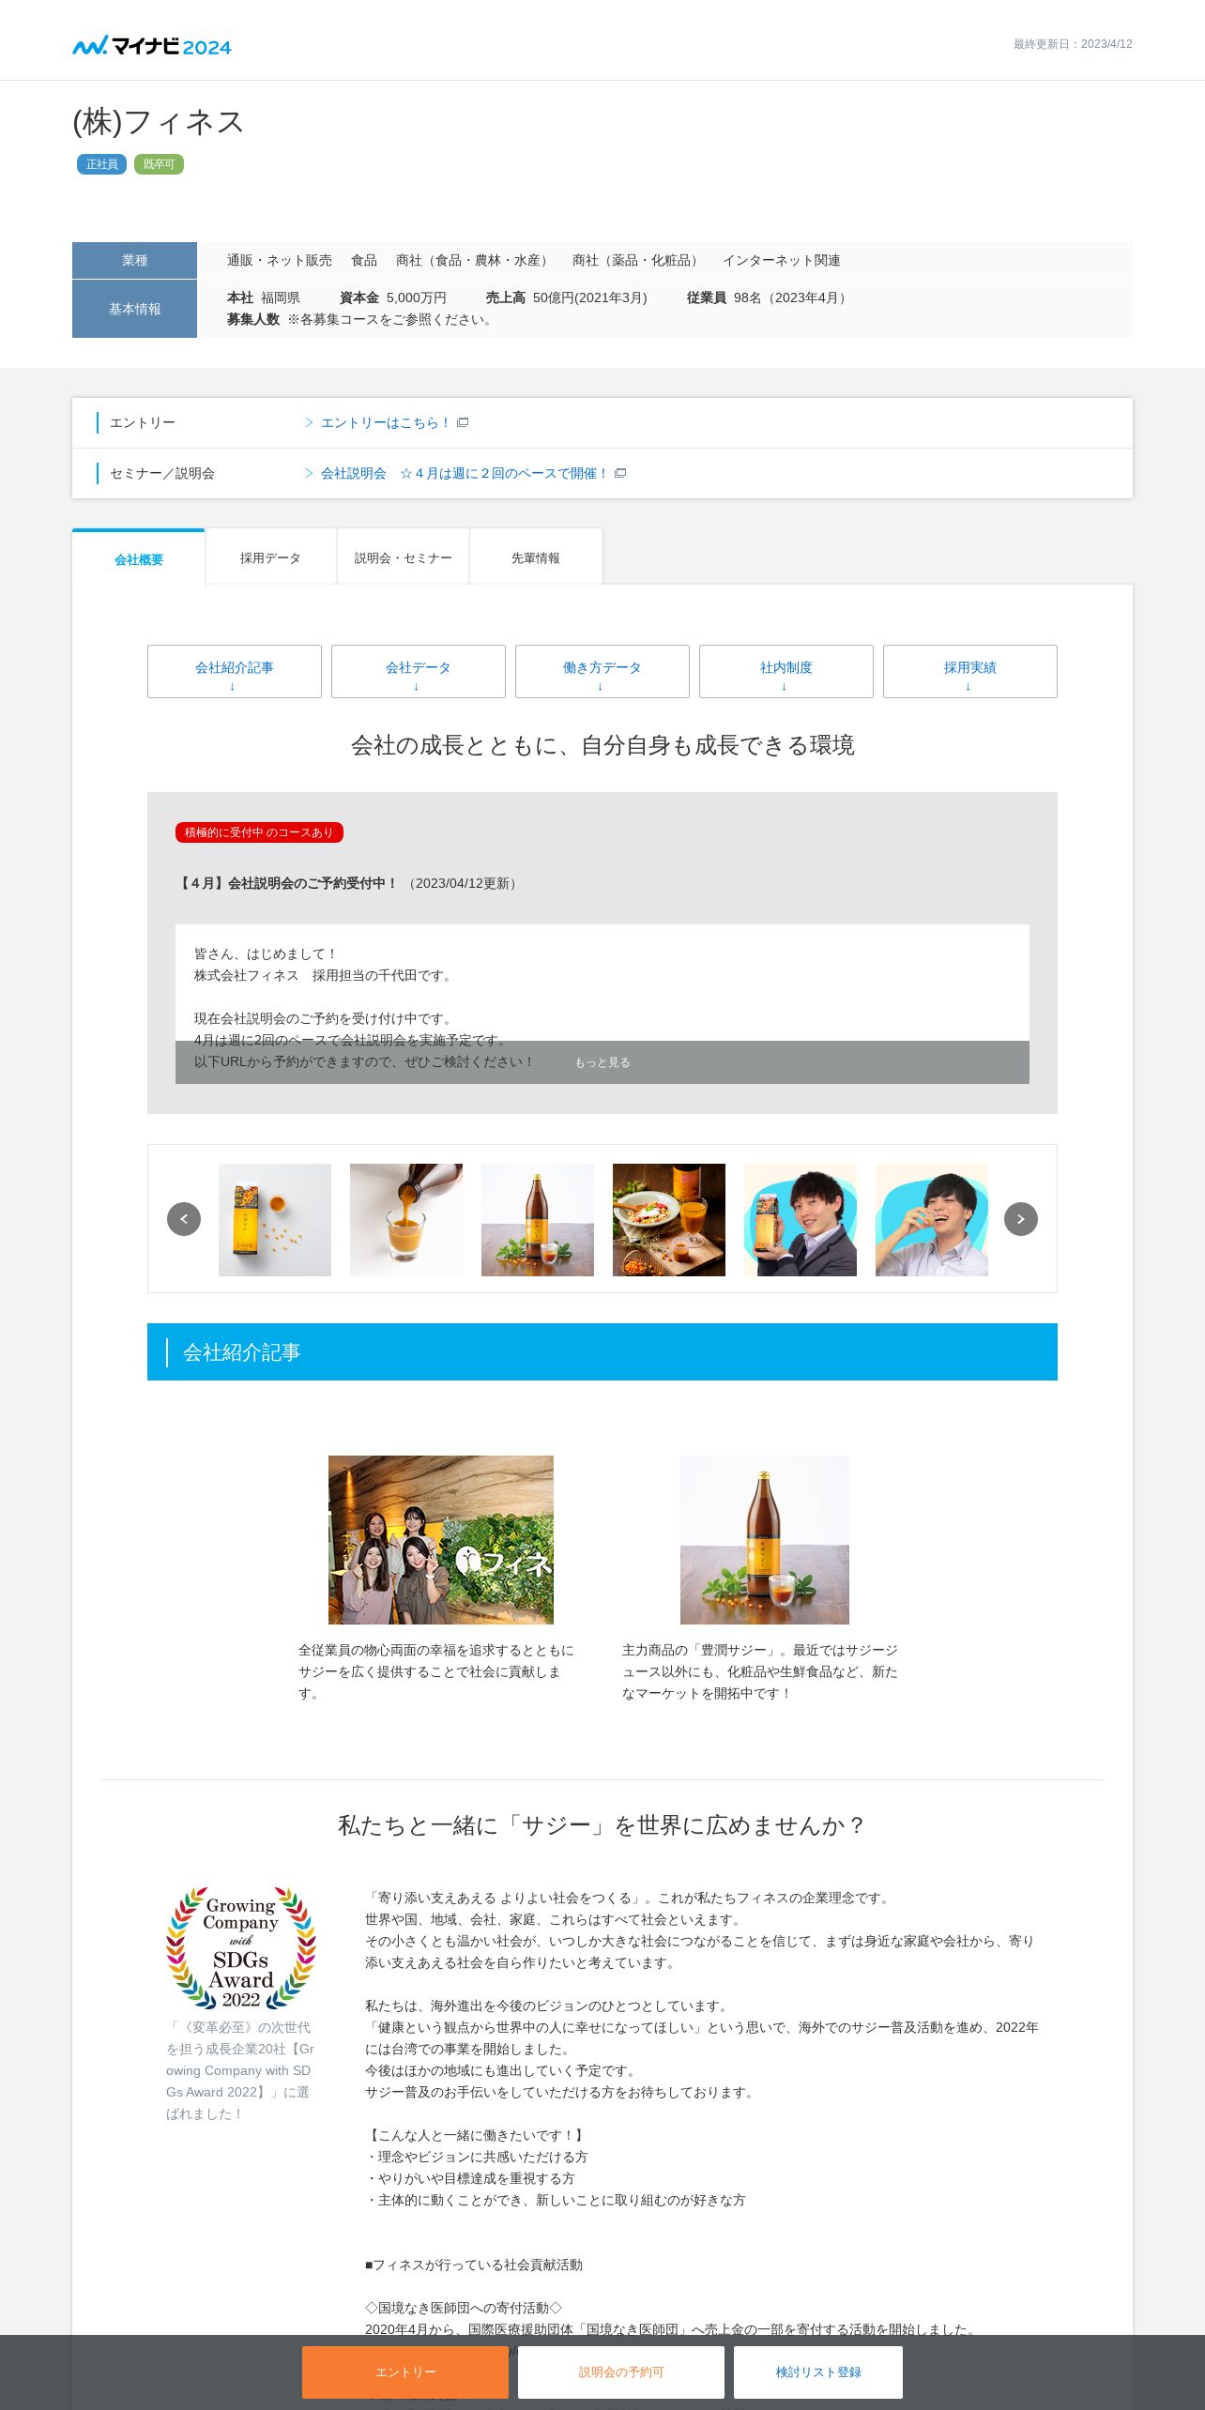Switch to the 会社概要 tab
Screen dimensions: 1205x2410
(139, 558)
